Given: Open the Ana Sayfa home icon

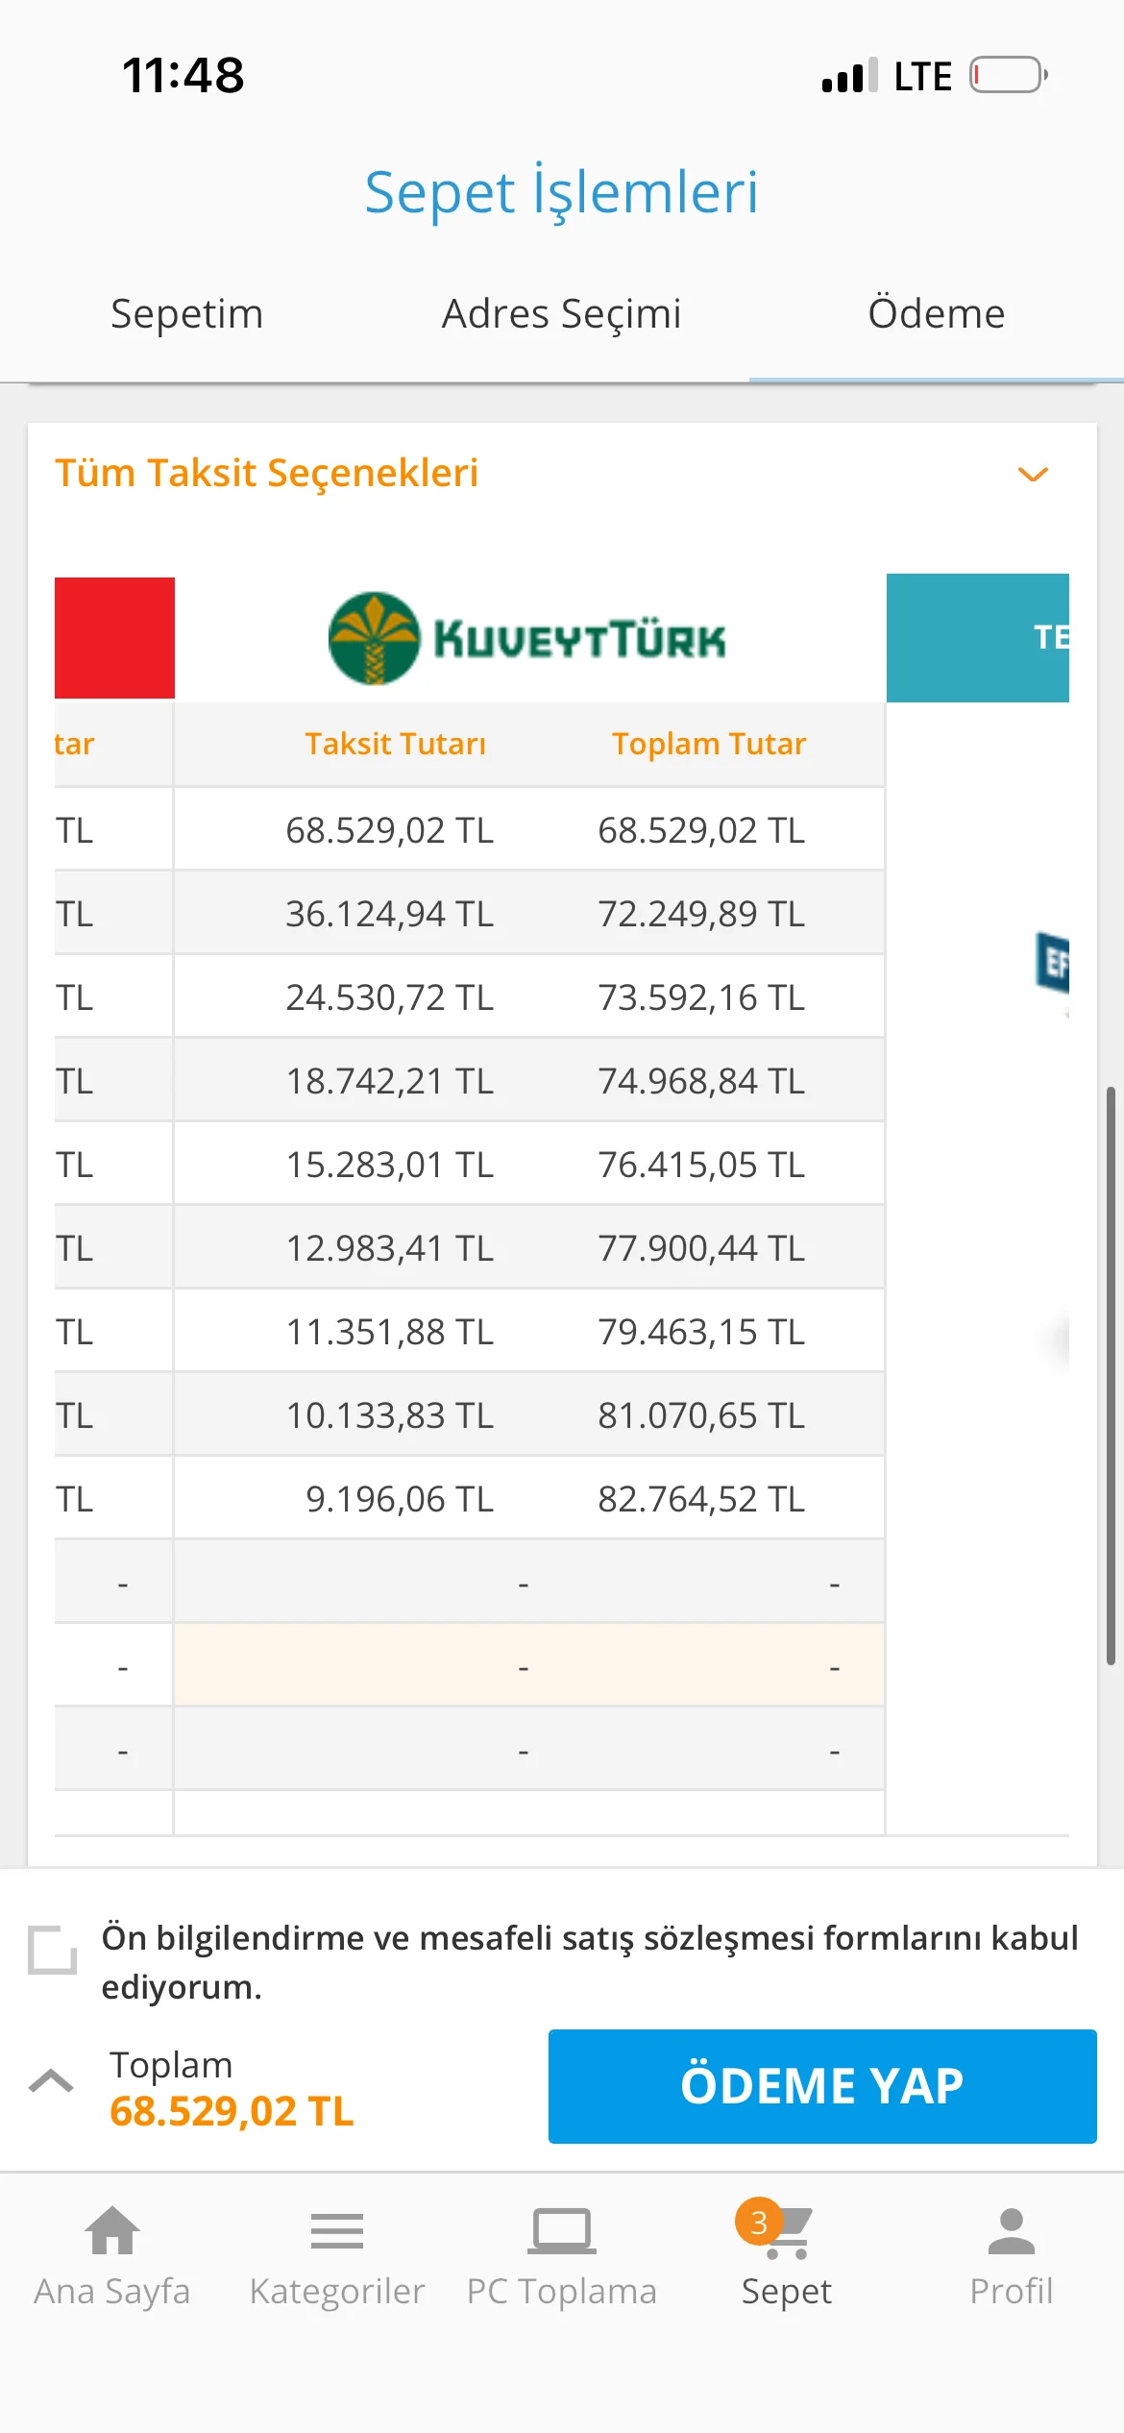Looking at the screenshot, I should [x=112, y=2230].
